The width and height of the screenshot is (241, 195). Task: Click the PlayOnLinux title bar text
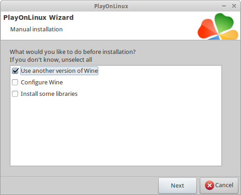(111, 6)
